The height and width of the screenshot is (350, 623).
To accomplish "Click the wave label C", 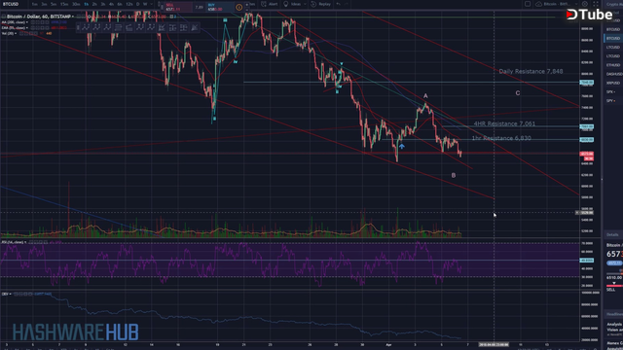I will point(518,93).
